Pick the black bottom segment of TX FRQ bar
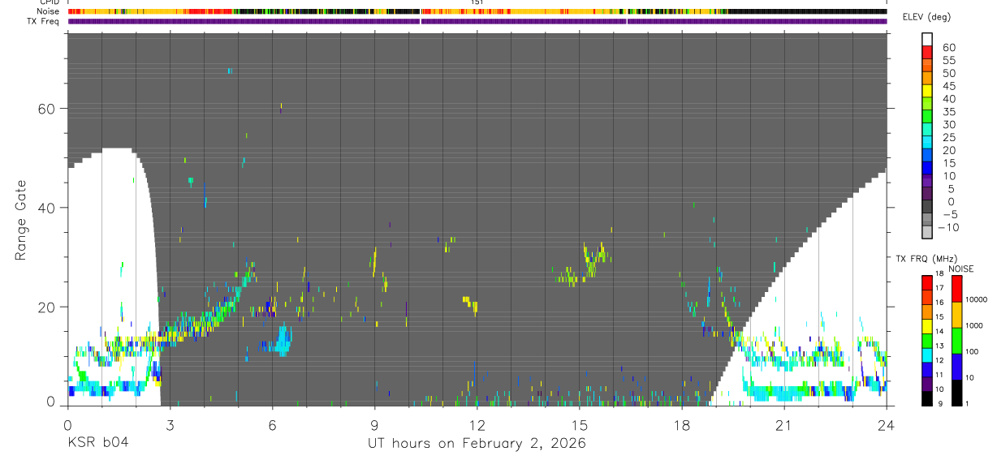The width and height of the screenshot is (997, 460). click(x=926, y=398)
